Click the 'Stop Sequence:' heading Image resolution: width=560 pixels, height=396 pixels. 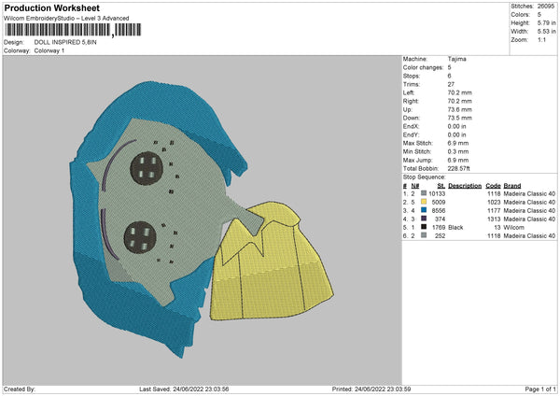click(x=425, y=177)
